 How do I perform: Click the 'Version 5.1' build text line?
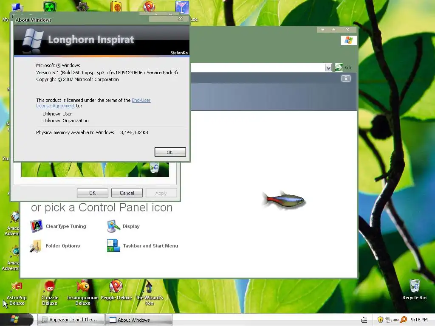click(107, 73)
